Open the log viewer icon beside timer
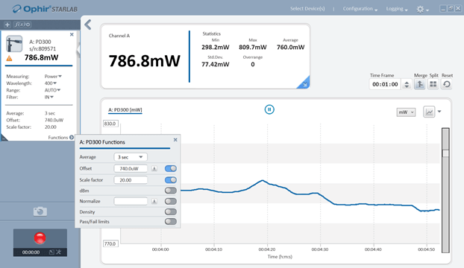The height and width of the screenshot is (268, 464). [x=51, y=252]
